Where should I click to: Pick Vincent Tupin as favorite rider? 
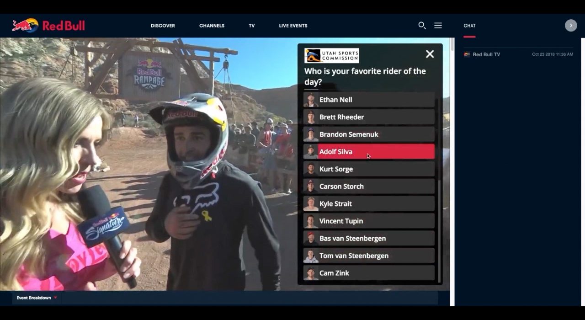coord(369,221)
